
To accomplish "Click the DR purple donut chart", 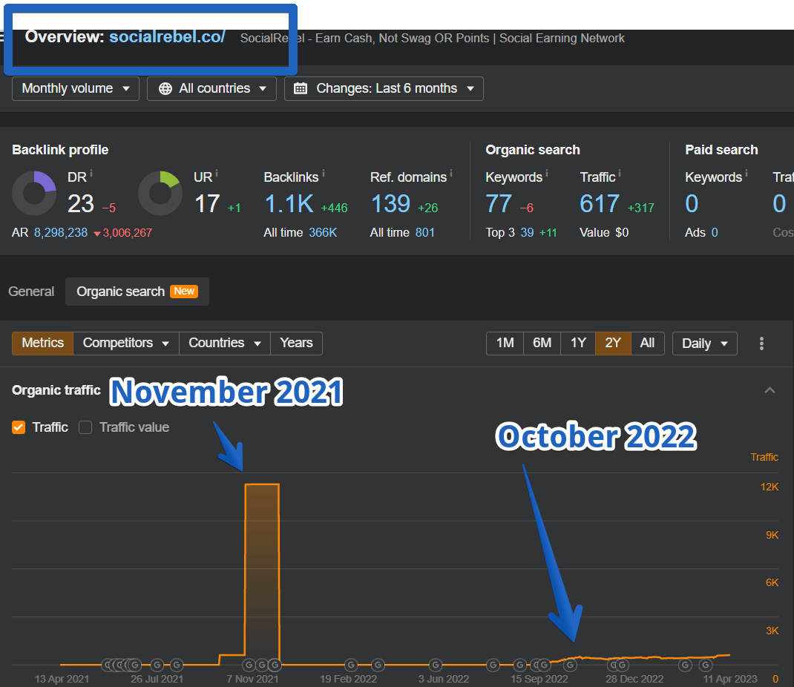I will pyautogui.click(x=34, y=194).
